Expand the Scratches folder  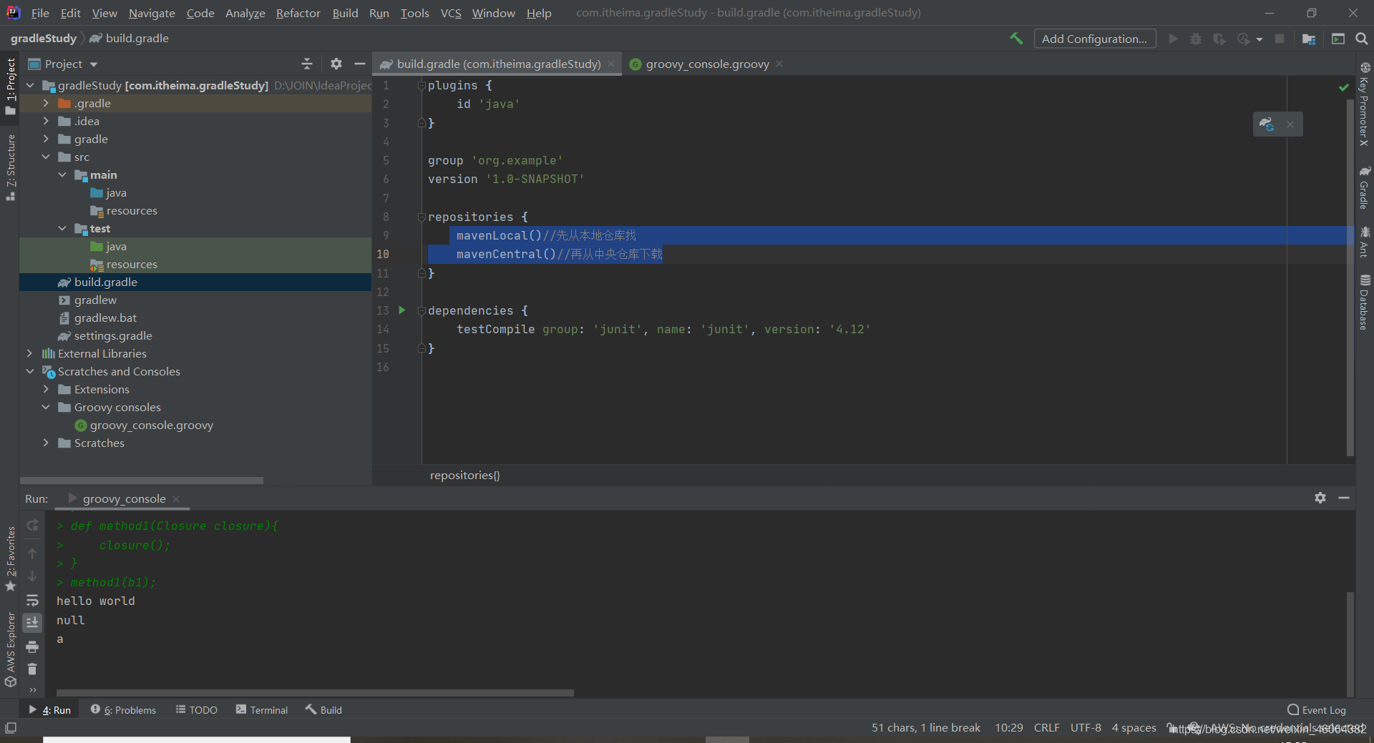[x=46, y=443]
